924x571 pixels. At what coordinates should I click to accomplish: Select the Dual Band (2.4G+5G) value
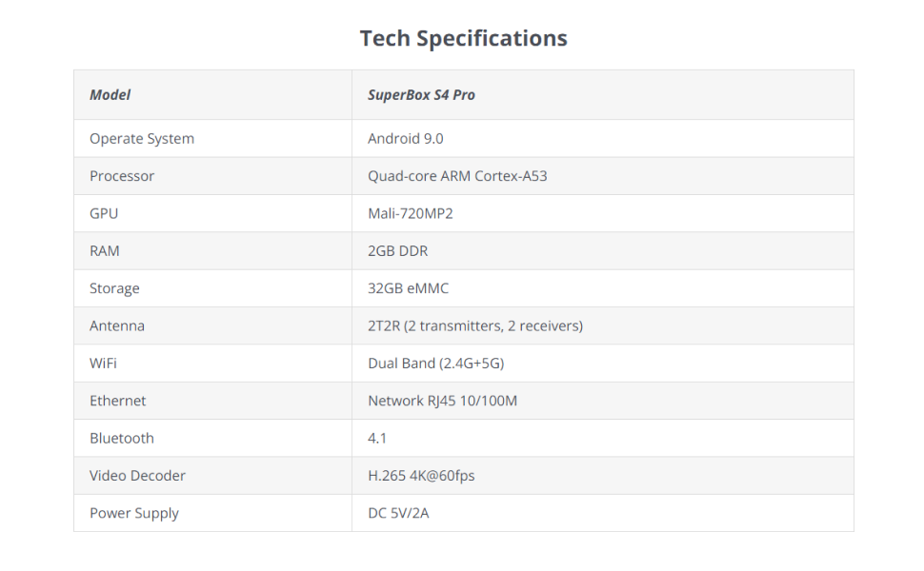pyautogui.click(x=435, y=364)
